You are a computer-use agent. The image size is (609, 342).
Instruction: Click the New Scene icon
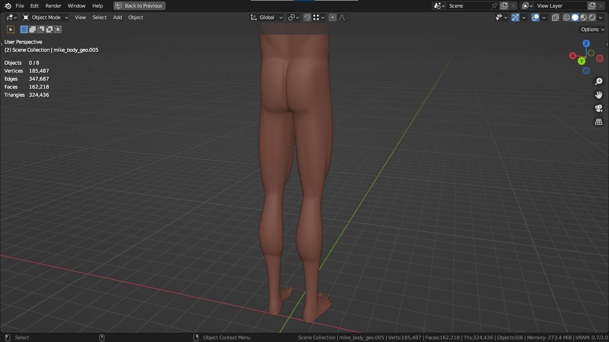504,6
